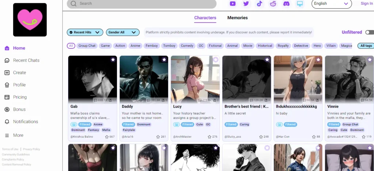
Task: Click the magnifier icon in the search bar
Action: (73, 4)
